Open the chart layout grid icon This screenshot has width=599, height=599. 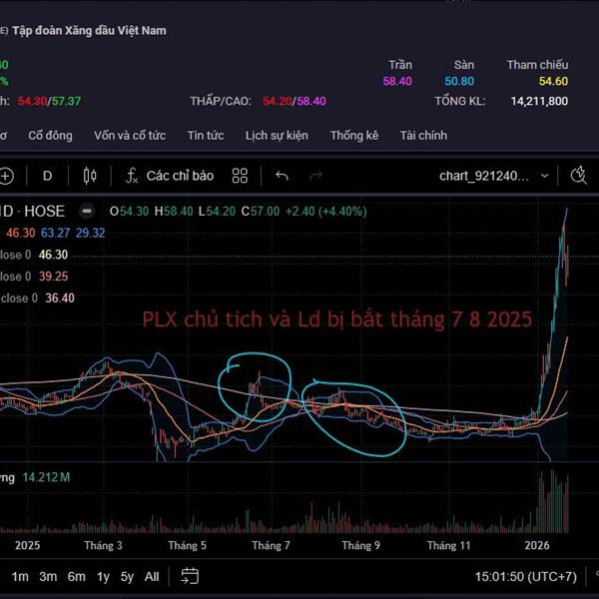tap(240, 176)
